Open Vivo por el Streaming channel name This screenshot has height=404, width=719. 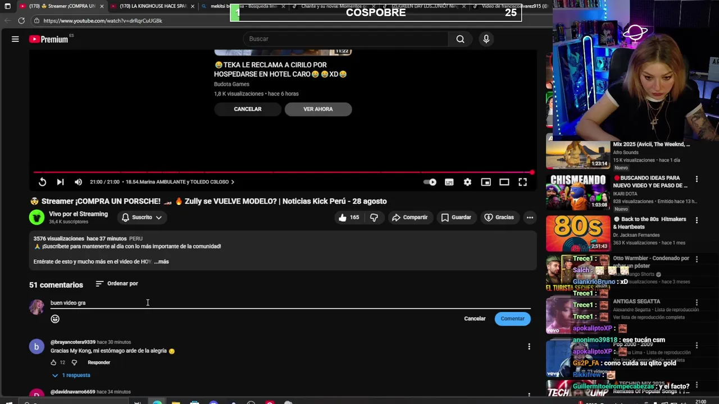point(78,214)
